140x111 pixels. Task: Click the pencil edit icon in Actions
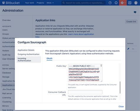128,49
